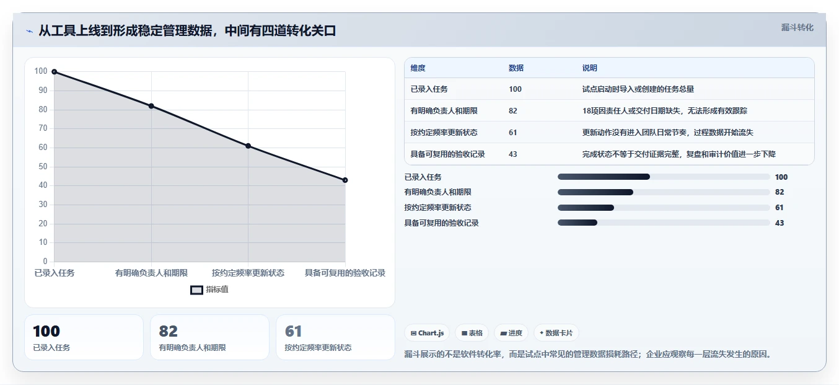Click the x-axis label 按约定频率更新状态
Screen dimensions: 839x385
[x=248, y=273]
